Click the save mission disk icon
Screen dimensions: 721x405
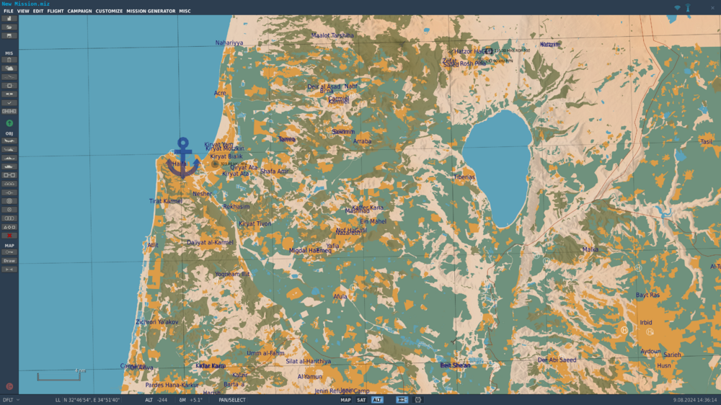click(x=9, y=36)
